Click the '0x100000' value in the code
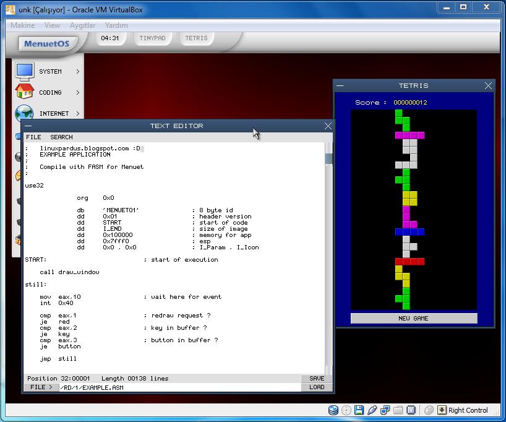 (118, 235)
